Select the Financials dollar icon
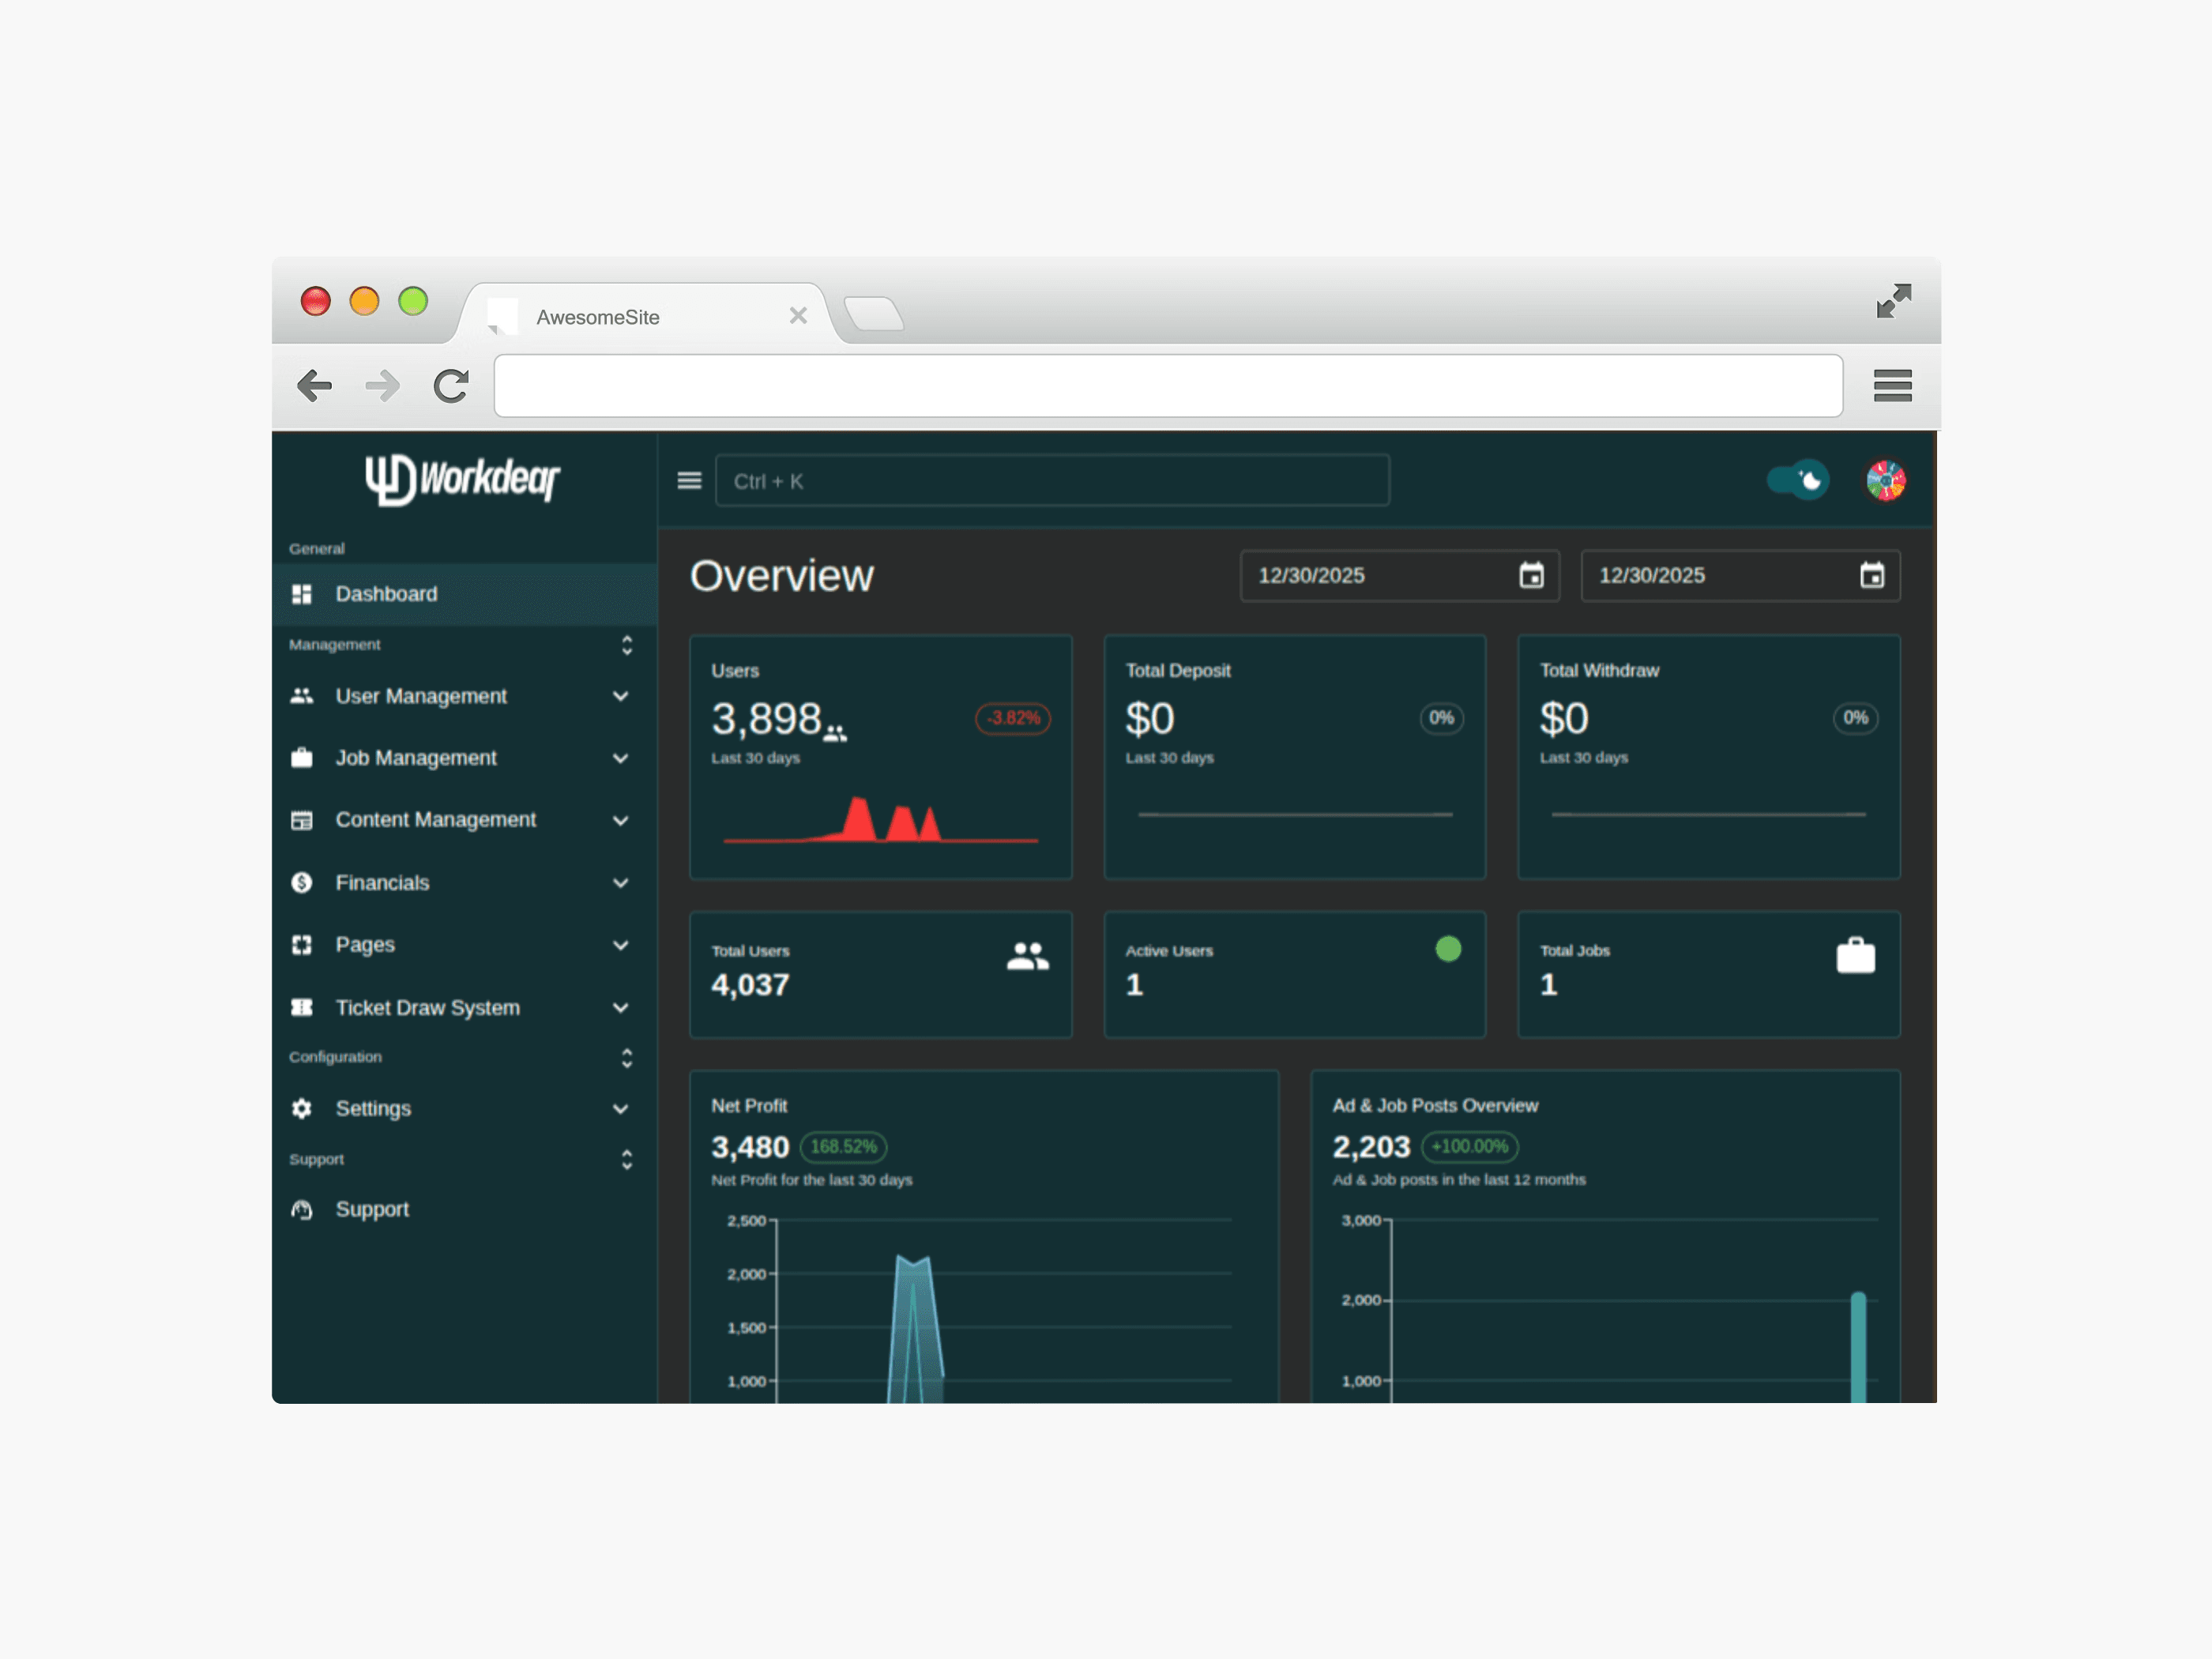2212x1659 pixels. [x=301, y=882]
